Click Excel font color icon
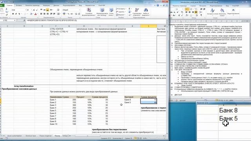251x141 pixels. pyautogui.click(x=36, y=14)
